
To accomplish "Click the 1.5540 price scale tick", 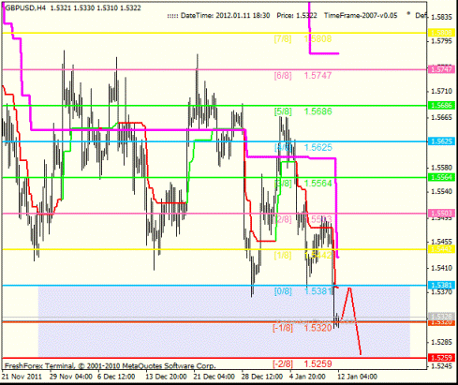I will click(441, 191).
